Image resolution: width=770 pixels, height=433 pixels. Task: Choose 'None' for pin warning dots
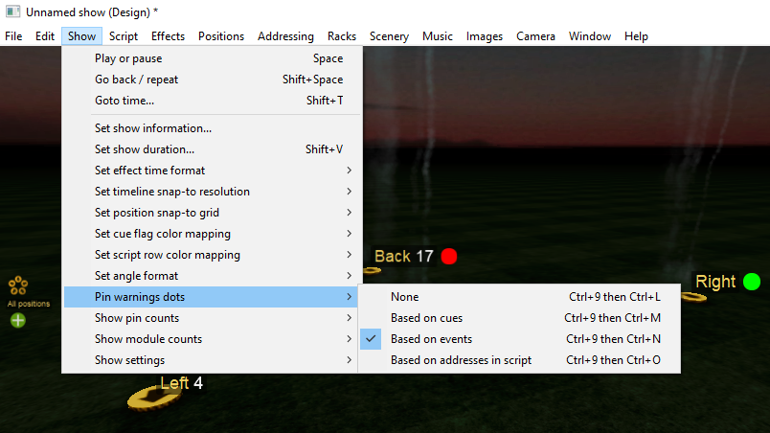[x=404, y=297]
